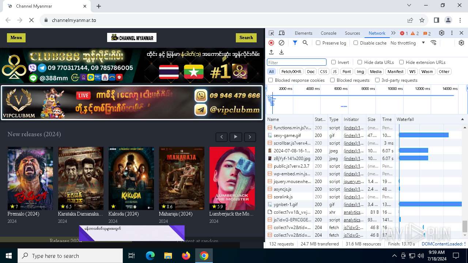Viewport: 468px width, 263px height.
Task: Bookmark this tab star icon
Action: pos(422,20)
